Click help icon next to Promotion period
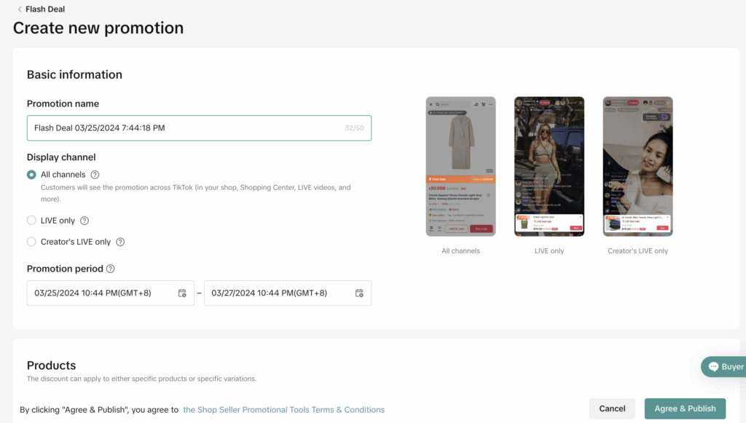The height and width of the screenshot is (423, 746). tap(111, 269)
